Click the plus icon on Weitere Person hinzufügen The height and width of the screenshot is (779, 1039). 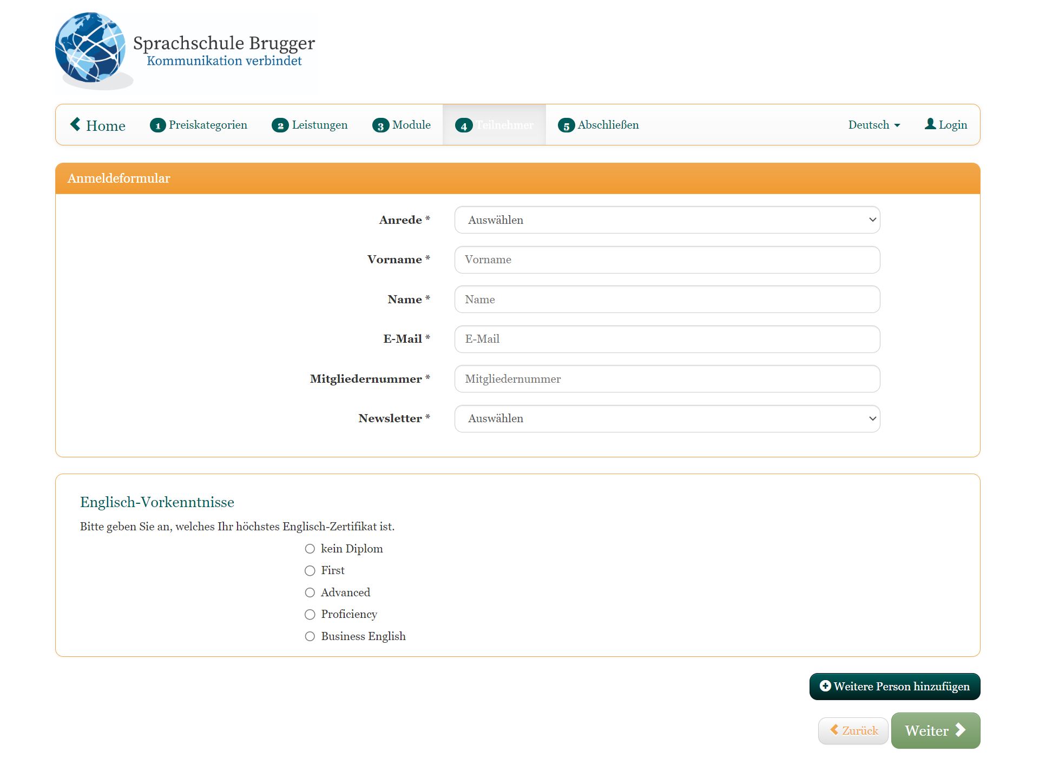pyautogui.click(x=825, y=686)
